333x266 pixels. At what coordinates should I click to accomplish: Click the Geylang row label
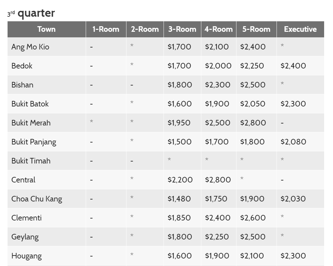click(25, 237)
